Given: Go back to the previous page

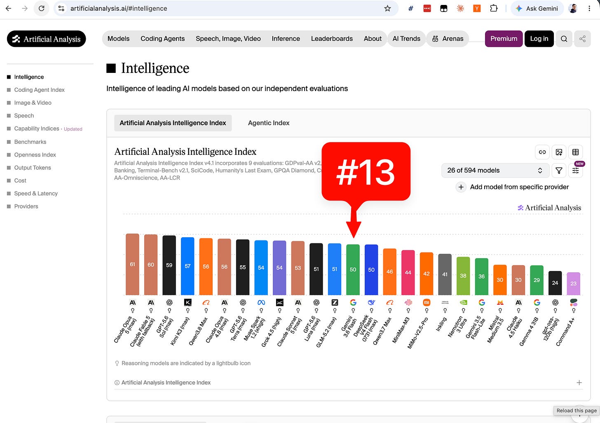Looking at the screenshot, I should pyautogui.click(x=9, y=8).
